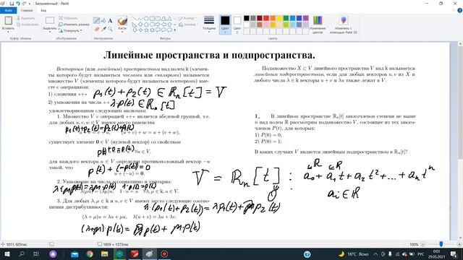Switch to the View (Вид) ribbon tab

pos(43,11)
